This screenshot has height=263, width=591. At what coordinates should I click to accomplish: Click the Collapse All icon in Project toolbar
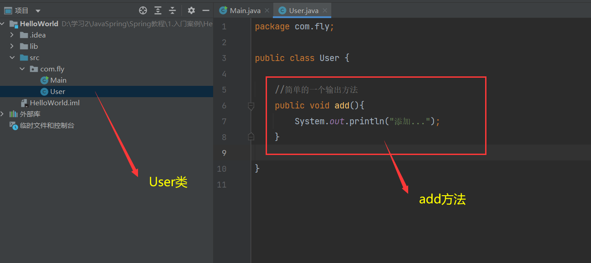(x=172, y=10)
